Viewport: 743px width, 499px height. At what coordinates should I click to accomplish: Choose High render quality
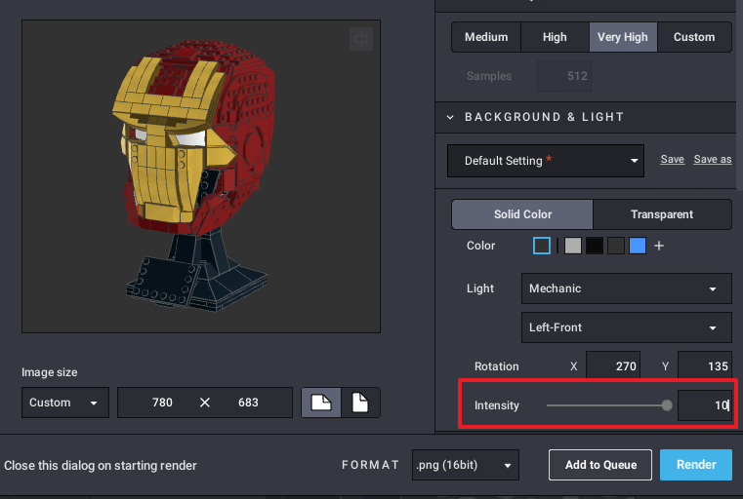click(x=555, y=37)
